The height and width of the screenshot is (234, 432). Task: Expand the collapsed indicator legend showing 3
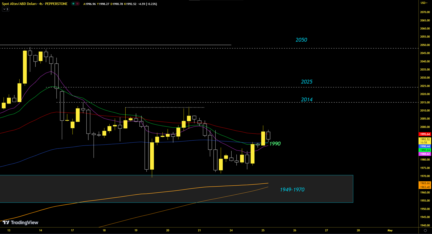[6, 9]
